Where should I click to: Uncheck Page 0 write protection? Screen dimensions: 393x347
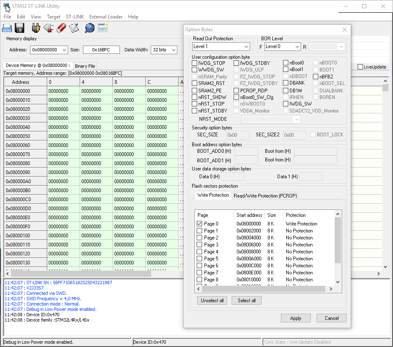pyautogui.click(x=200, y=224)
